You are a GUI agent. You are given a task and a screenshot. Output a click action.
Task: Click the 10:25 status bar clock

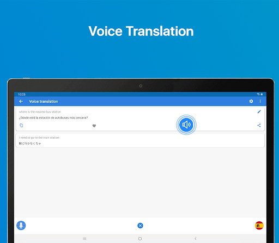[x=22, y=95]
